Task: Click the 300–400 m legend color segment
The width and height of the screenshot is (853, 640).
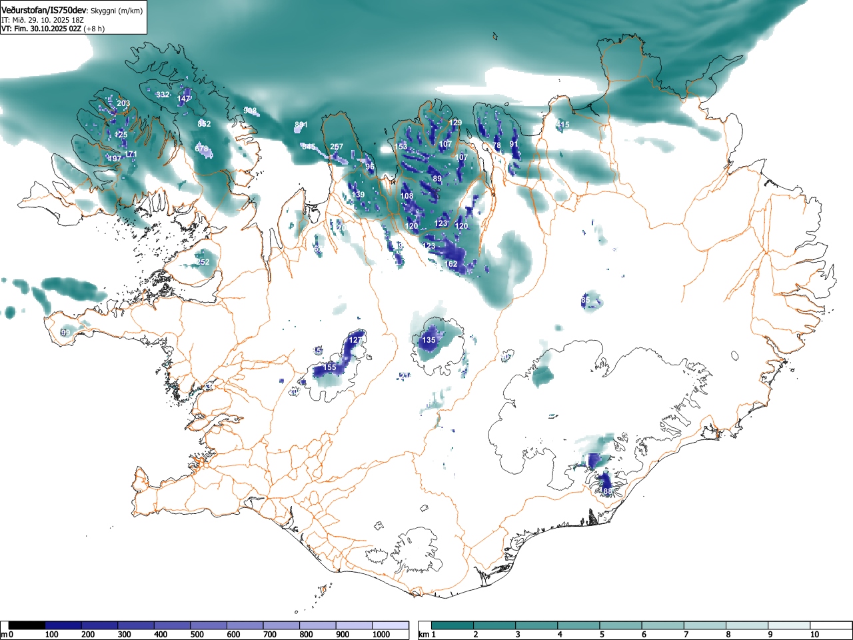Action: coord(136,625)
